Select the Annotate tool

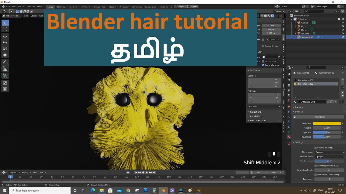click(5, 63)
